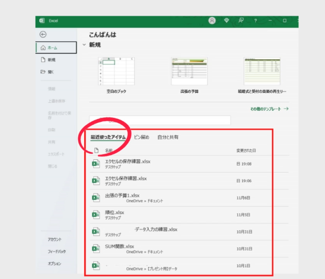Click the arrow beside その他のテンプレート

286,108
